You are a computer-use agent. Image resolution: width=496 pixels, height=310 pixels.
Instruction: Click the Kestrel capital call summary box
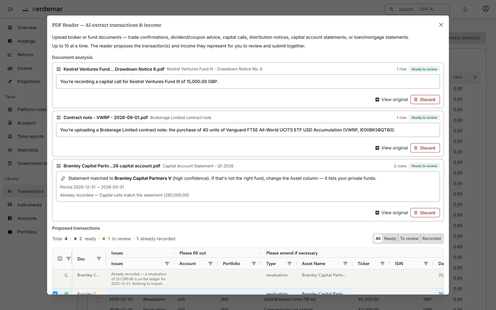248,82
